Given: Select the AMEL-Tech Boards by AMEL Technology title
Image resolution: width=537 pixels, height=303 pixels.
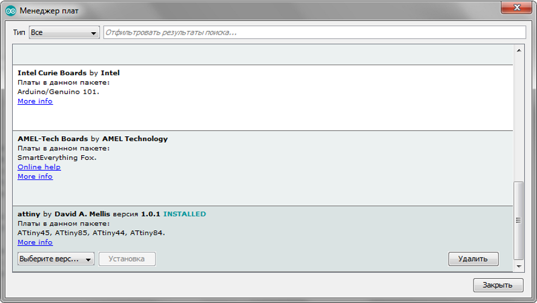Looking at the screenshot, I should click(93, 139).
